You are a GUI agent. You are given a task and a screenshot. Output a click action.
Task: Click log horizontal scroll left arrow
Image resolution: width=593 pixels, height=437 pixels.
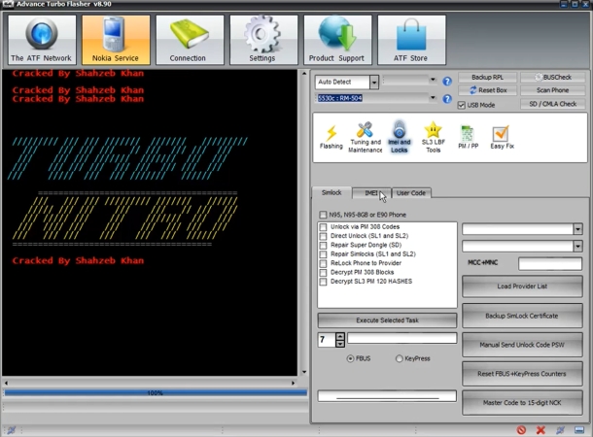6,383
